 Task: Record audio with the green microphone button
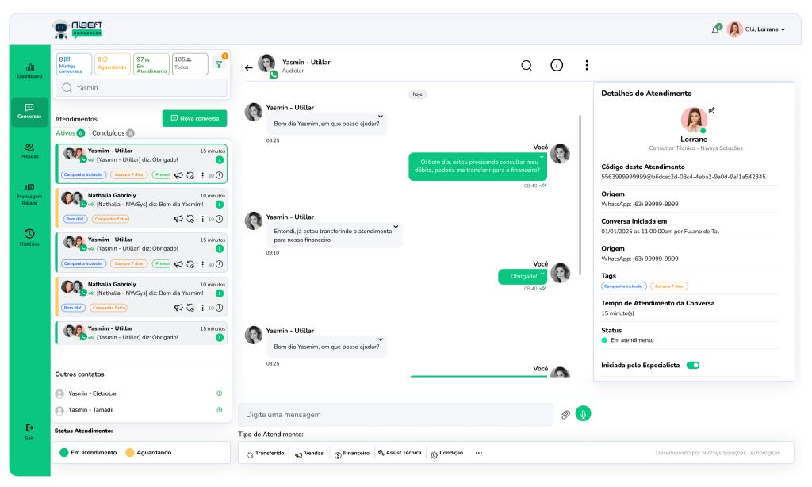click(584, 413)
